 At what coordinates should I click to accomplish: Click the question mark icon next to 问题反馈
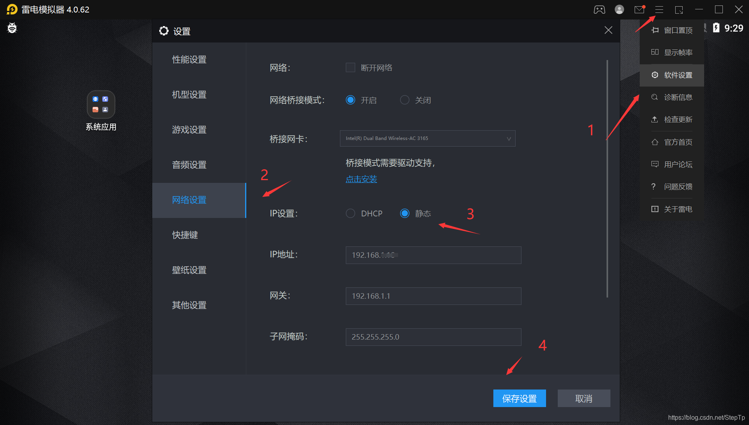click(x=654, y=186)
